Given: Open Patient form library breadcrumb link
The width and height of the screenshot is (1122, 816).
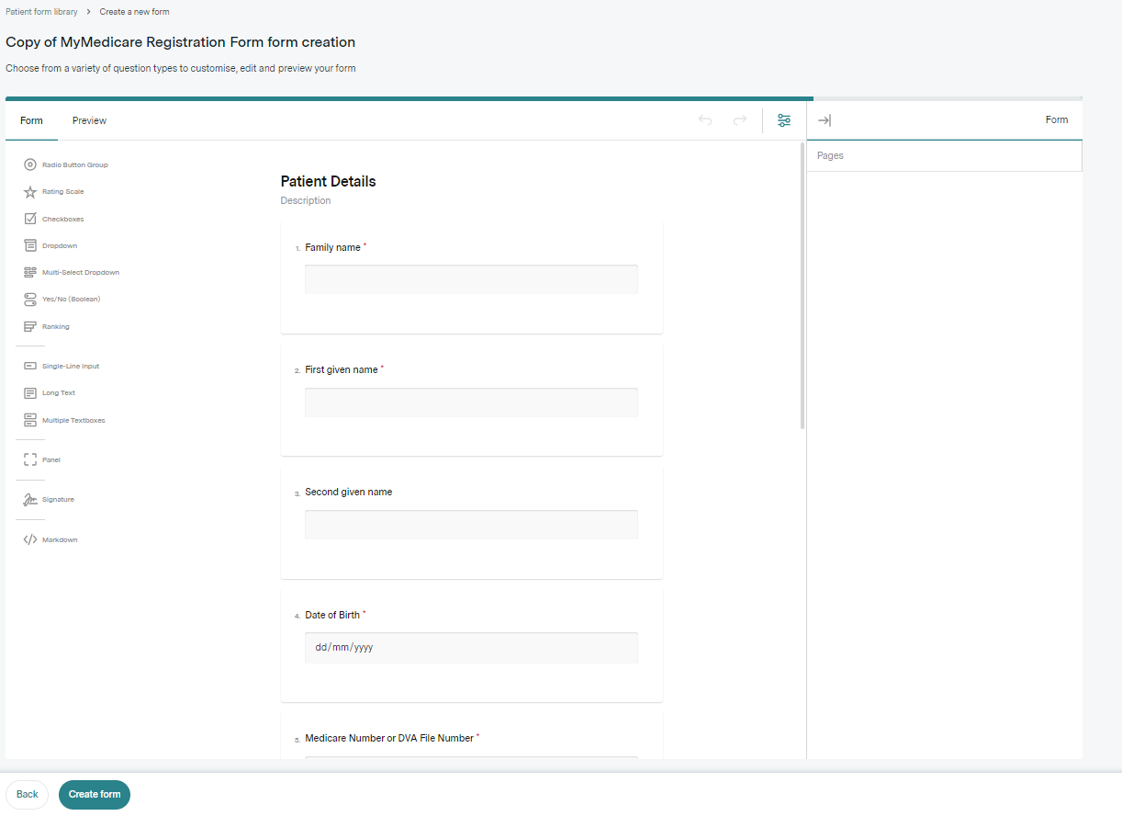Looking at the screenshot, I should (x=41, y=12).
